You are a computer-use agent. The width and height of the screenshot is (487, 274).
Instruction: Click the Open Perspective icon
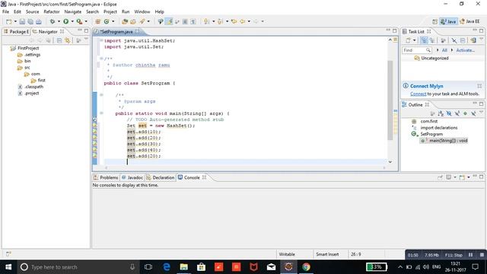[434, 21]
